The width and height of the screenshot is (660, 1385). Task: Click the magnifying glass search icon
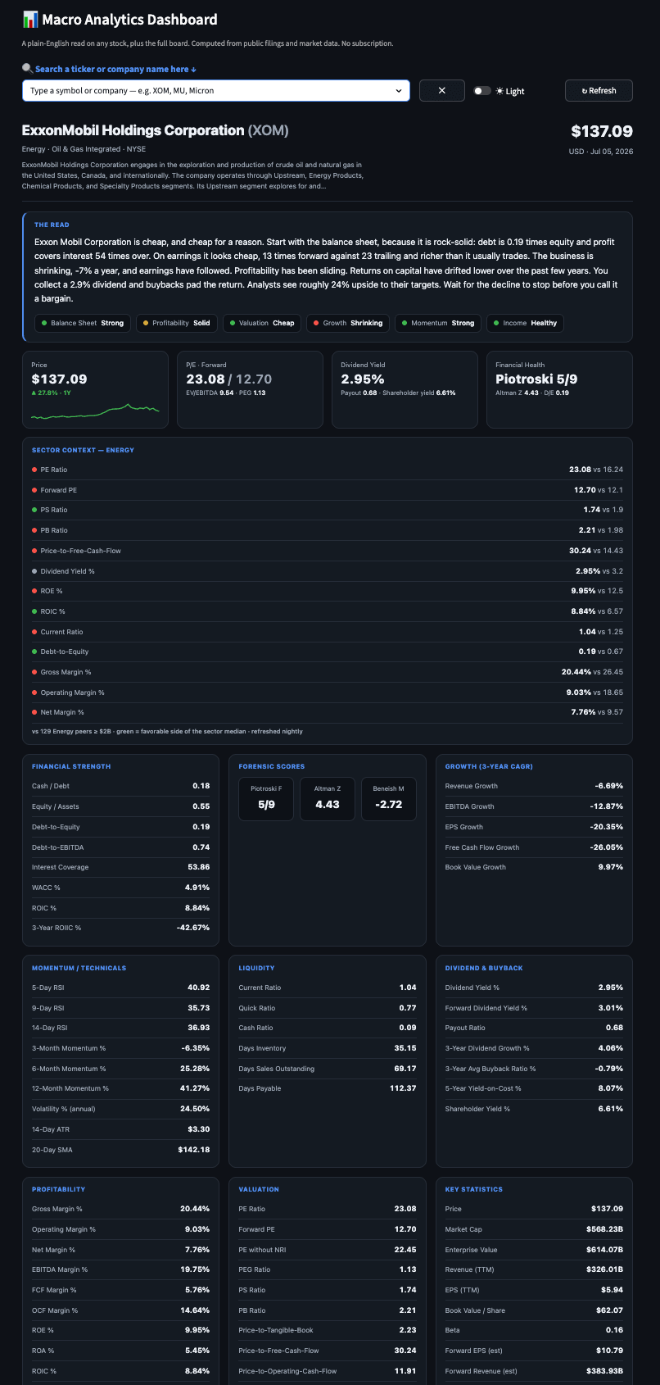point(27,69)
